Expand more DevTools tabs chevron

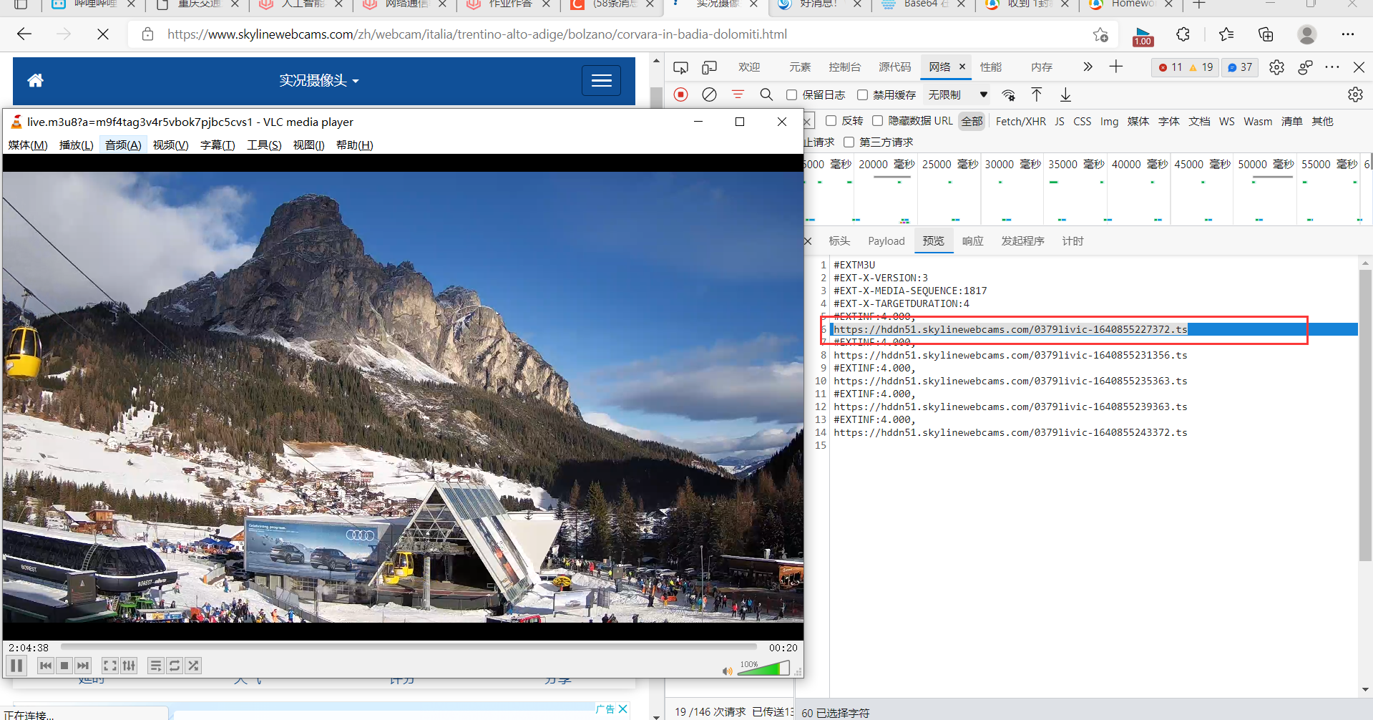1088,67
